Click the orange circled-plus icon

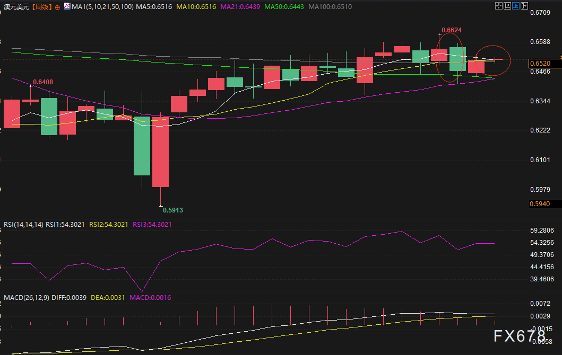click(57, 7)
